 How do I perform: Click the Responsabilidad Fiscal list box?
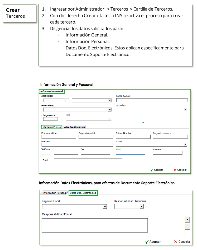pos(95,225)
